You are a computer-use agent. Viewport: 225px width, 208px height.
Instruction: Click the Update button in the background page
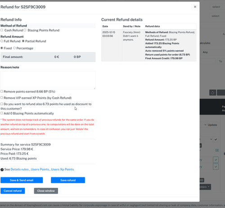click(x=212, y=125)
